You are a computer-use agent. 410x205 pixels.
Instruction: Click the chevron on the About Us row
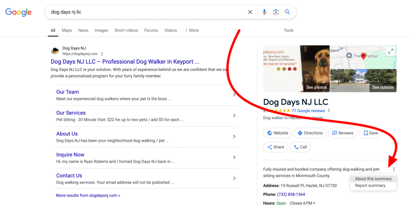point(234,136)
